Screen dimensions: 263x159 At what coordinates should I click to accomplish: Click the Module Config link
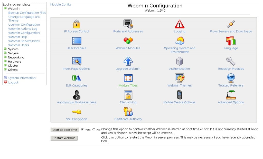[x=60, y=5]
